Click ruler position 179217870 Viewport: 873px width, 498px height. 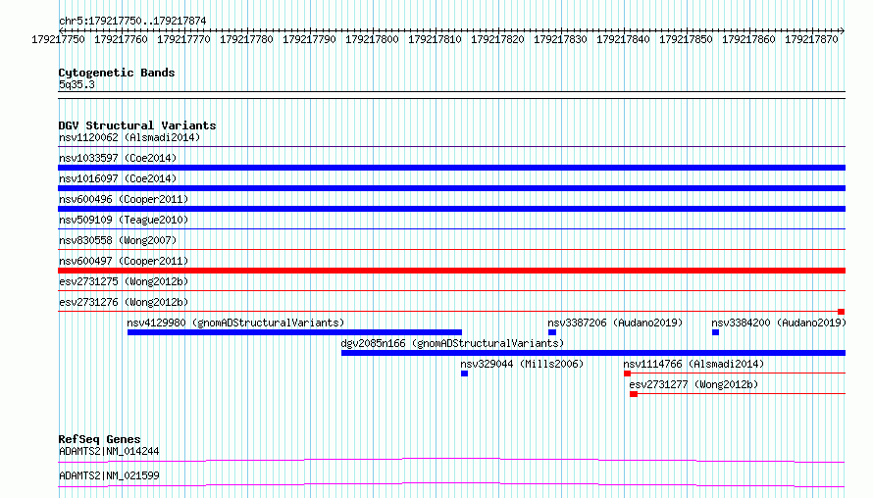(x=812, y=39)
